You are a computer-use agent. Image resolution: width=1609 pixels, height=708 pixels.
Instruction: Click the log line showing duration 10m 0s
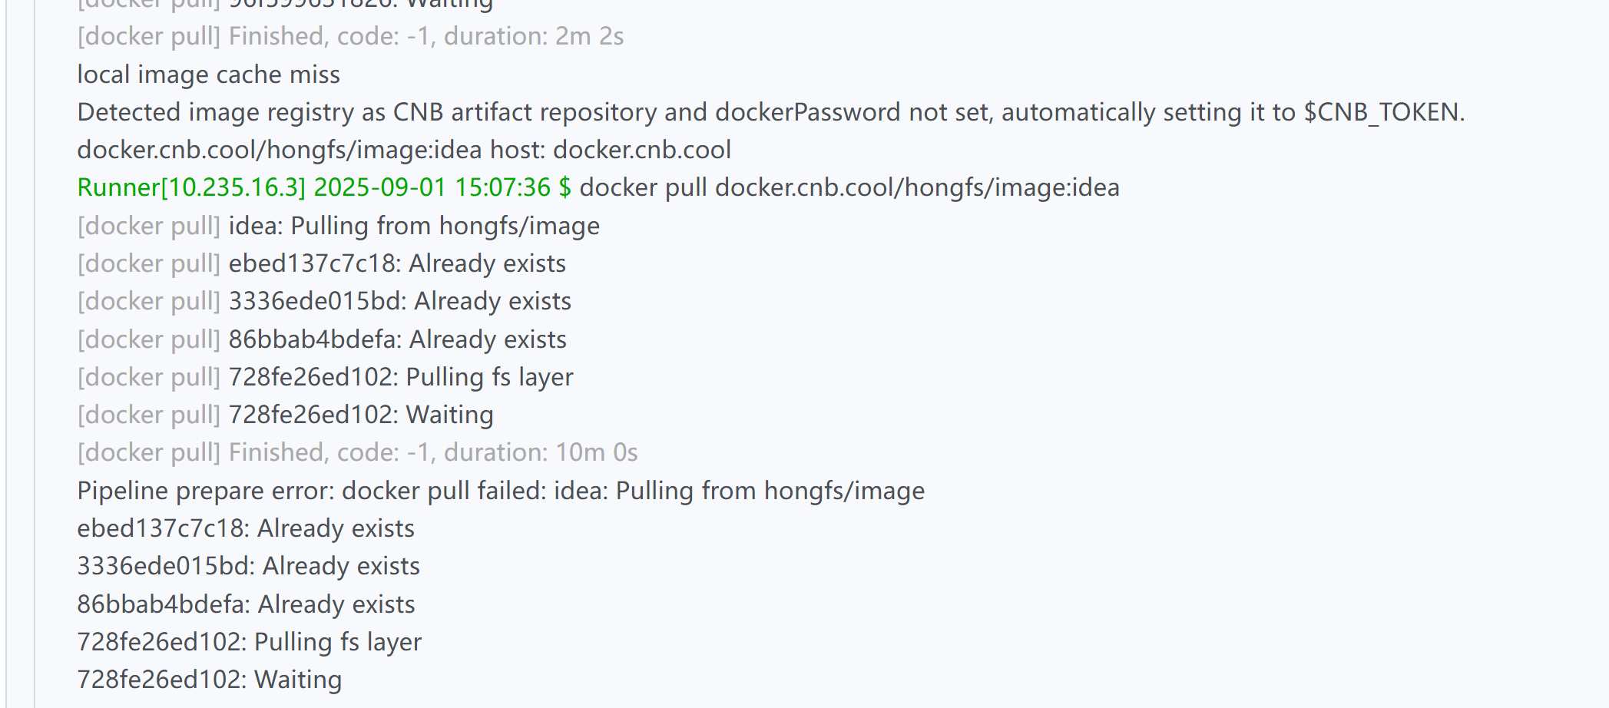tap(357, 452)
